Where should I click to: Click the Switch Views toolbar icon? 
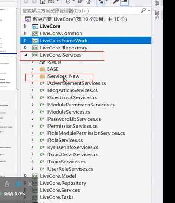(x=51, y=2)
